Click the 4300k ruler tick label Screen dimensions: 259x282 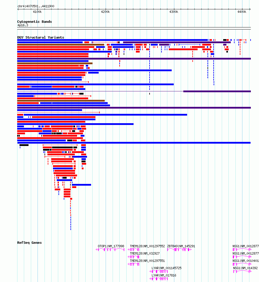[174, 12]
